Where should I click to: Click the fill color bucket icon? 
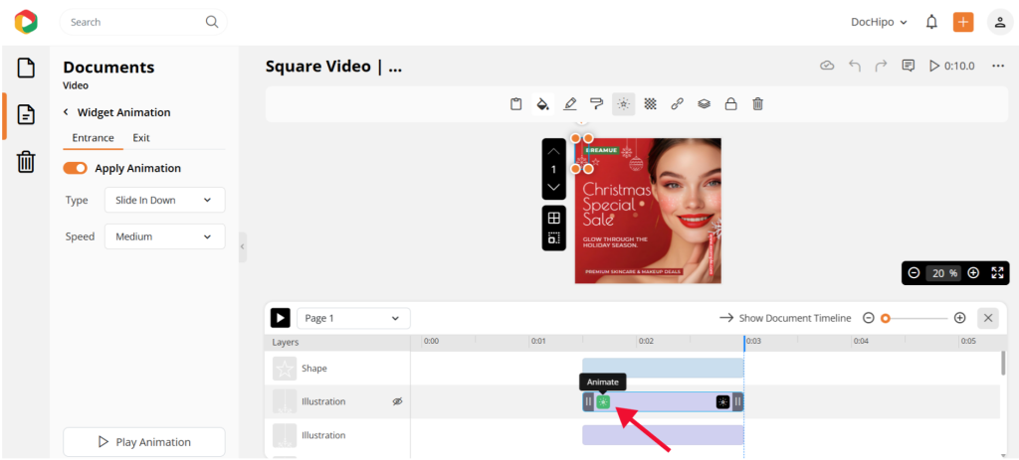[542, 103]
